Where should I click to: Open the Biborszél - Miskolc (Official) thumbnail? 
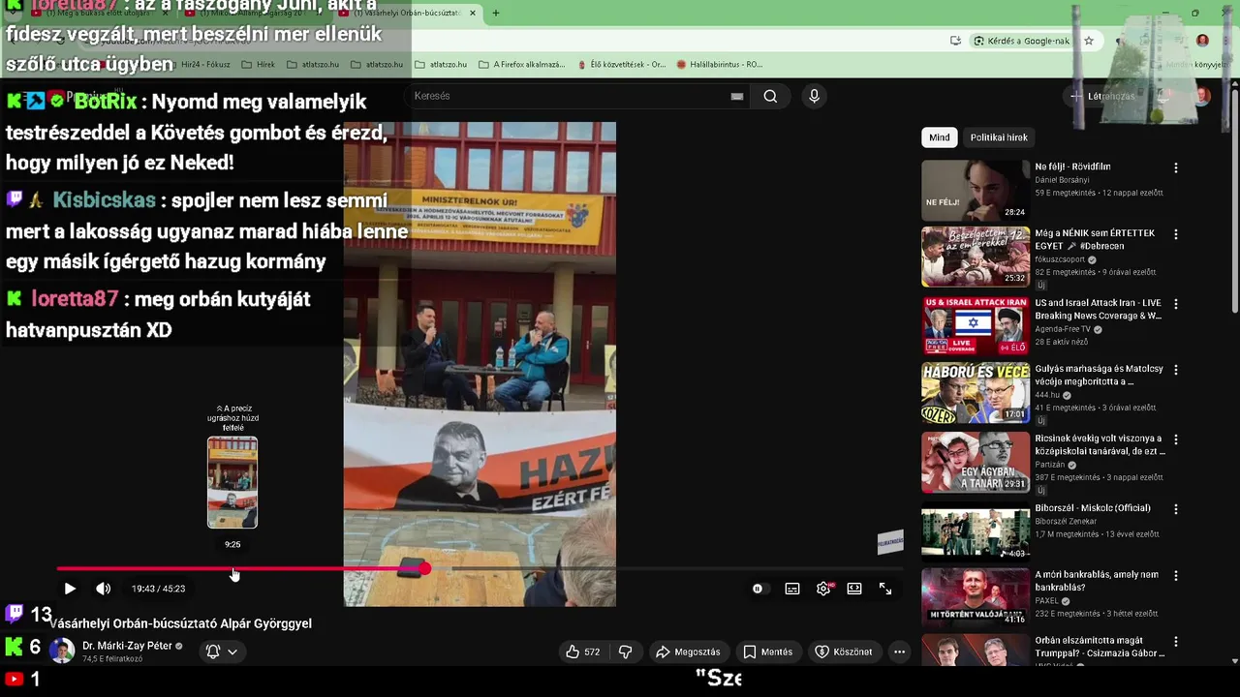[976, 530]
